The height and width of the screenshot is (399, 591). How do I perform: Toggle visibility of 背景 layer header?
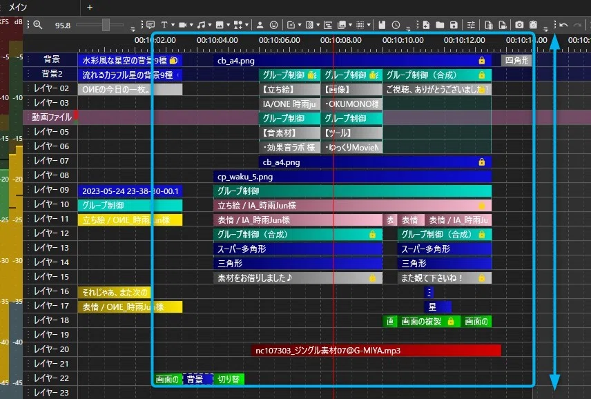(51, 59)
